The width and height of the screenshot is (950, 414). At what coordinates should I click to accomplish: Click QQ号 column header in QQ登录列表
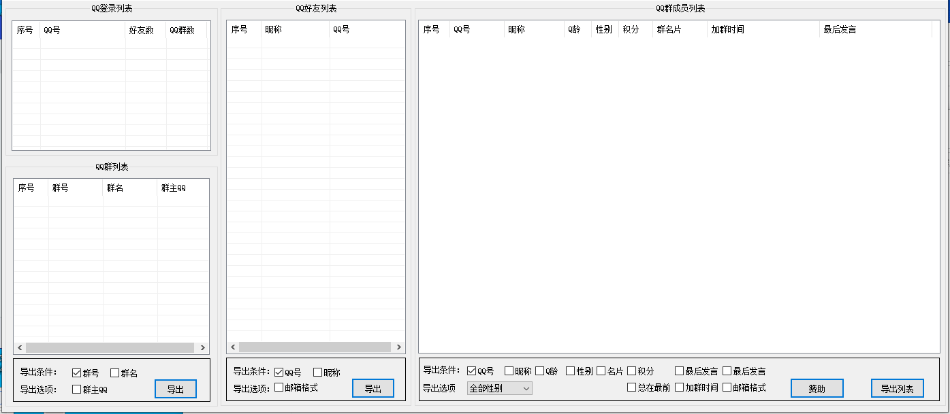click(x=82, y=30)
